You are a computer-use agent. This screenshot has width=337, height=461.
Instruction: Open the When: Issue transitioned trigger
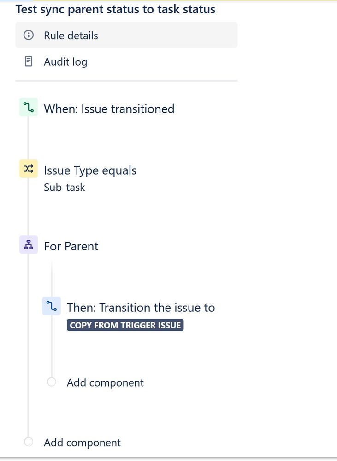(109, 109)
